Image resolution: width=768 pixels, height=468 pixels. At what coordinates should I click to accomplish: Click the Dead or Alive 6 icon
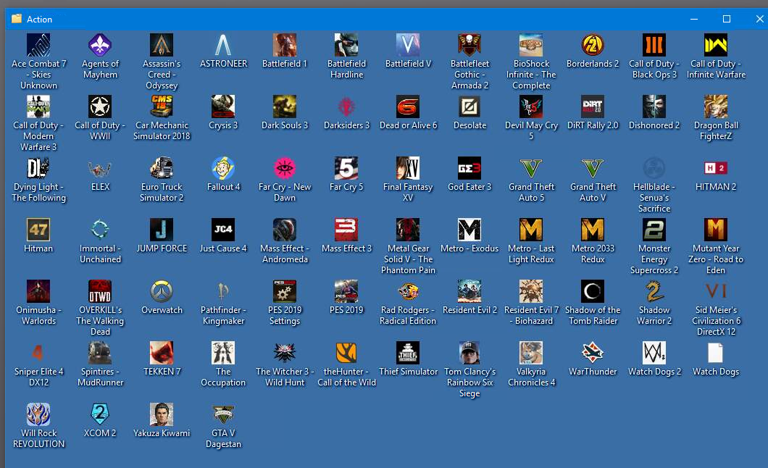tap(408, 106)
